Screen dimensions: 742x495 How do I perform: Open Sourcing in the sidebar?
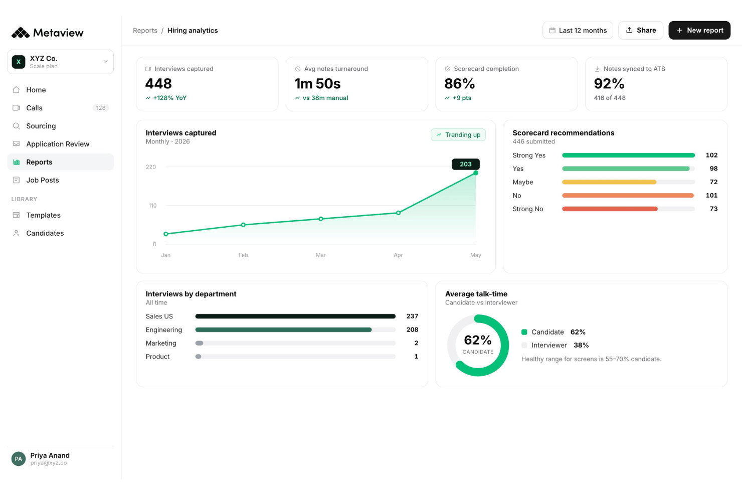(x=61, y=126)
